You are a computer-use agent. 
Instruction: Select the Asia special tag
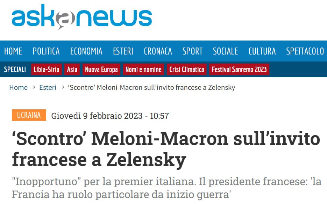point(72,70)
